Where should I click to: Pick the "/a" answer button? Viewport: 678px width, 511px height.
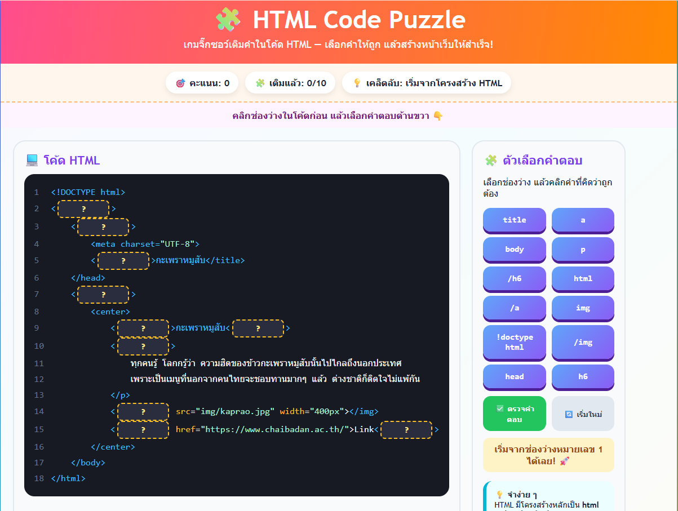point(515,308)
